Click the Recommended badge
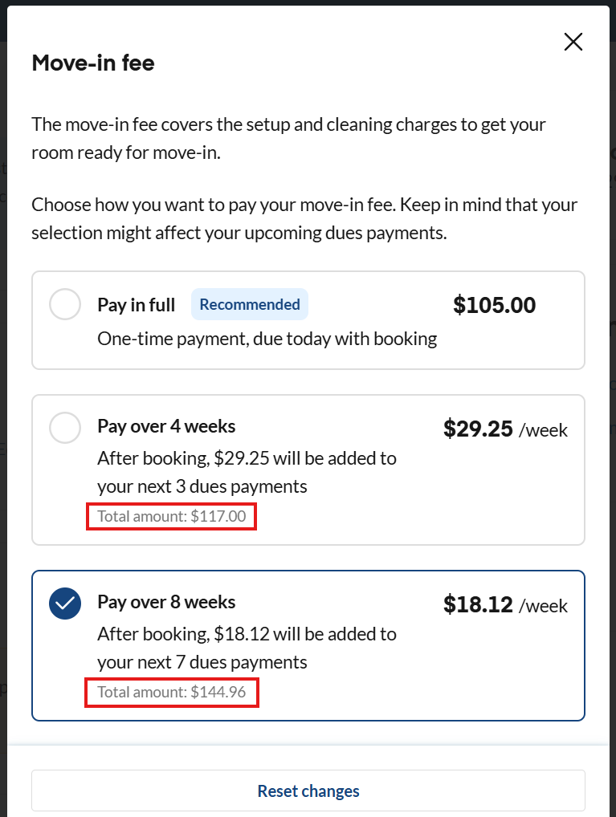This screenshot has width=616, height=817. [x=250, y=304]
